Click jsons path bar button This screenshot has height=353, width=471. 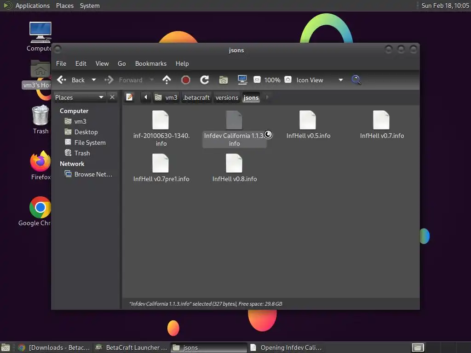coord(251,97)
